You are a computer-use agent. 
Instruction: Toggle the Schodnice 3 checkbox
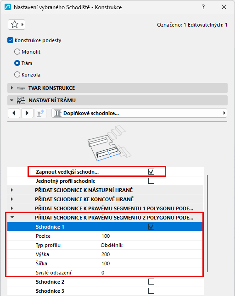coord(151,291)
